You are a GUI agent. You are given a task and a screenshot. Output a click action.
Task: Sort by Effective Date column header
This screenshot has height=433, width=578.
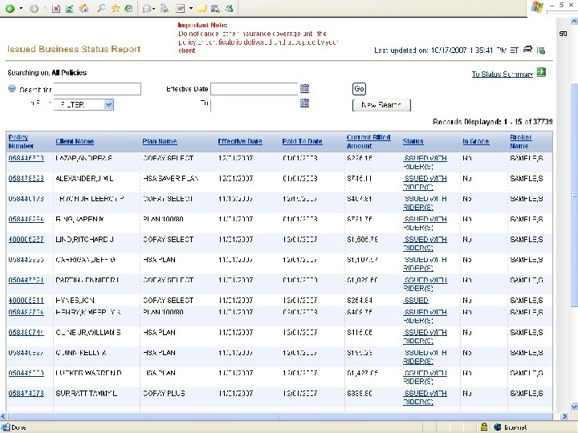(x=239, y=141)
